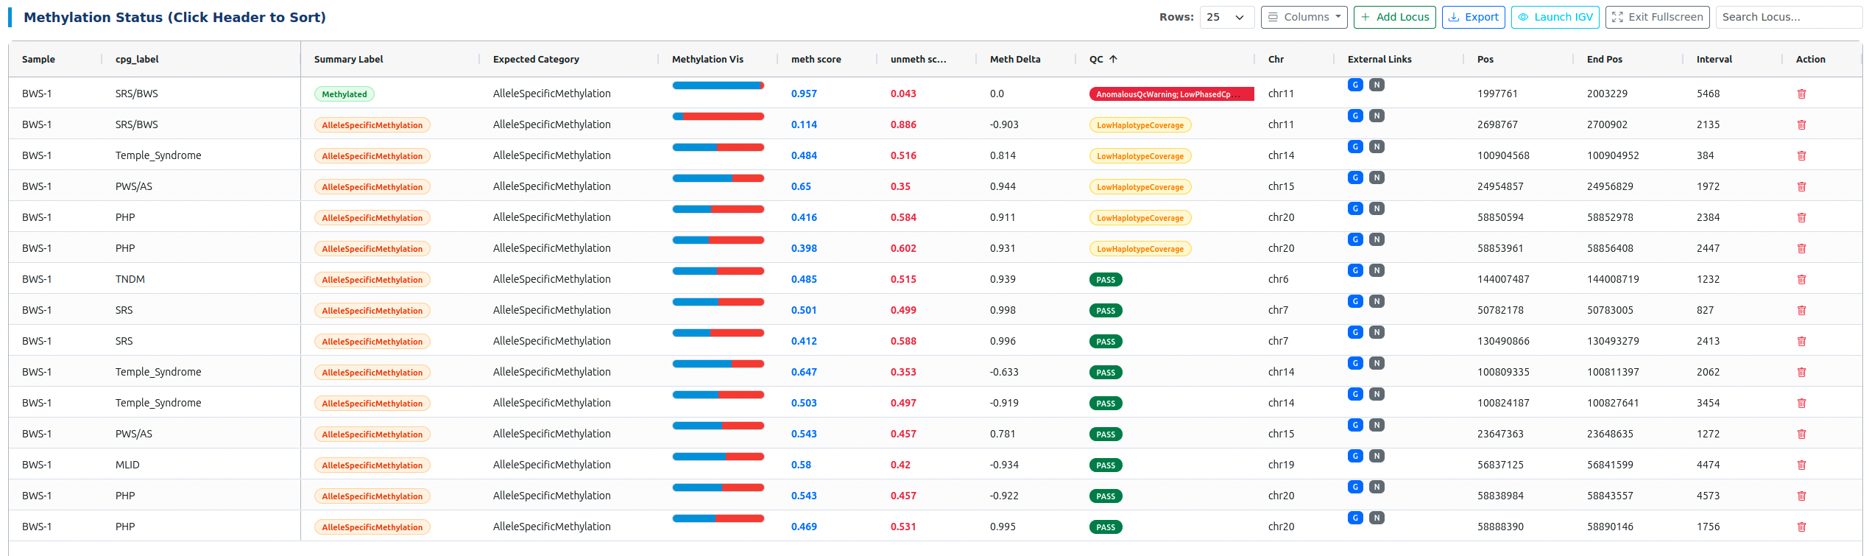Image resolution: width=1869 pixels, height=556 pixels.
Task: Click G link for PHP 58888390 row
Action: click(x=1355, y=518)
